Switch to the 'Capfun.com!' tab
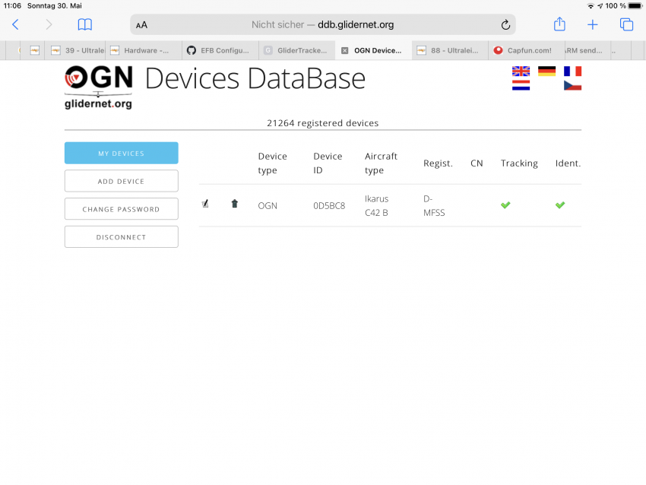646x485 pixels. [x=526, y=51]
